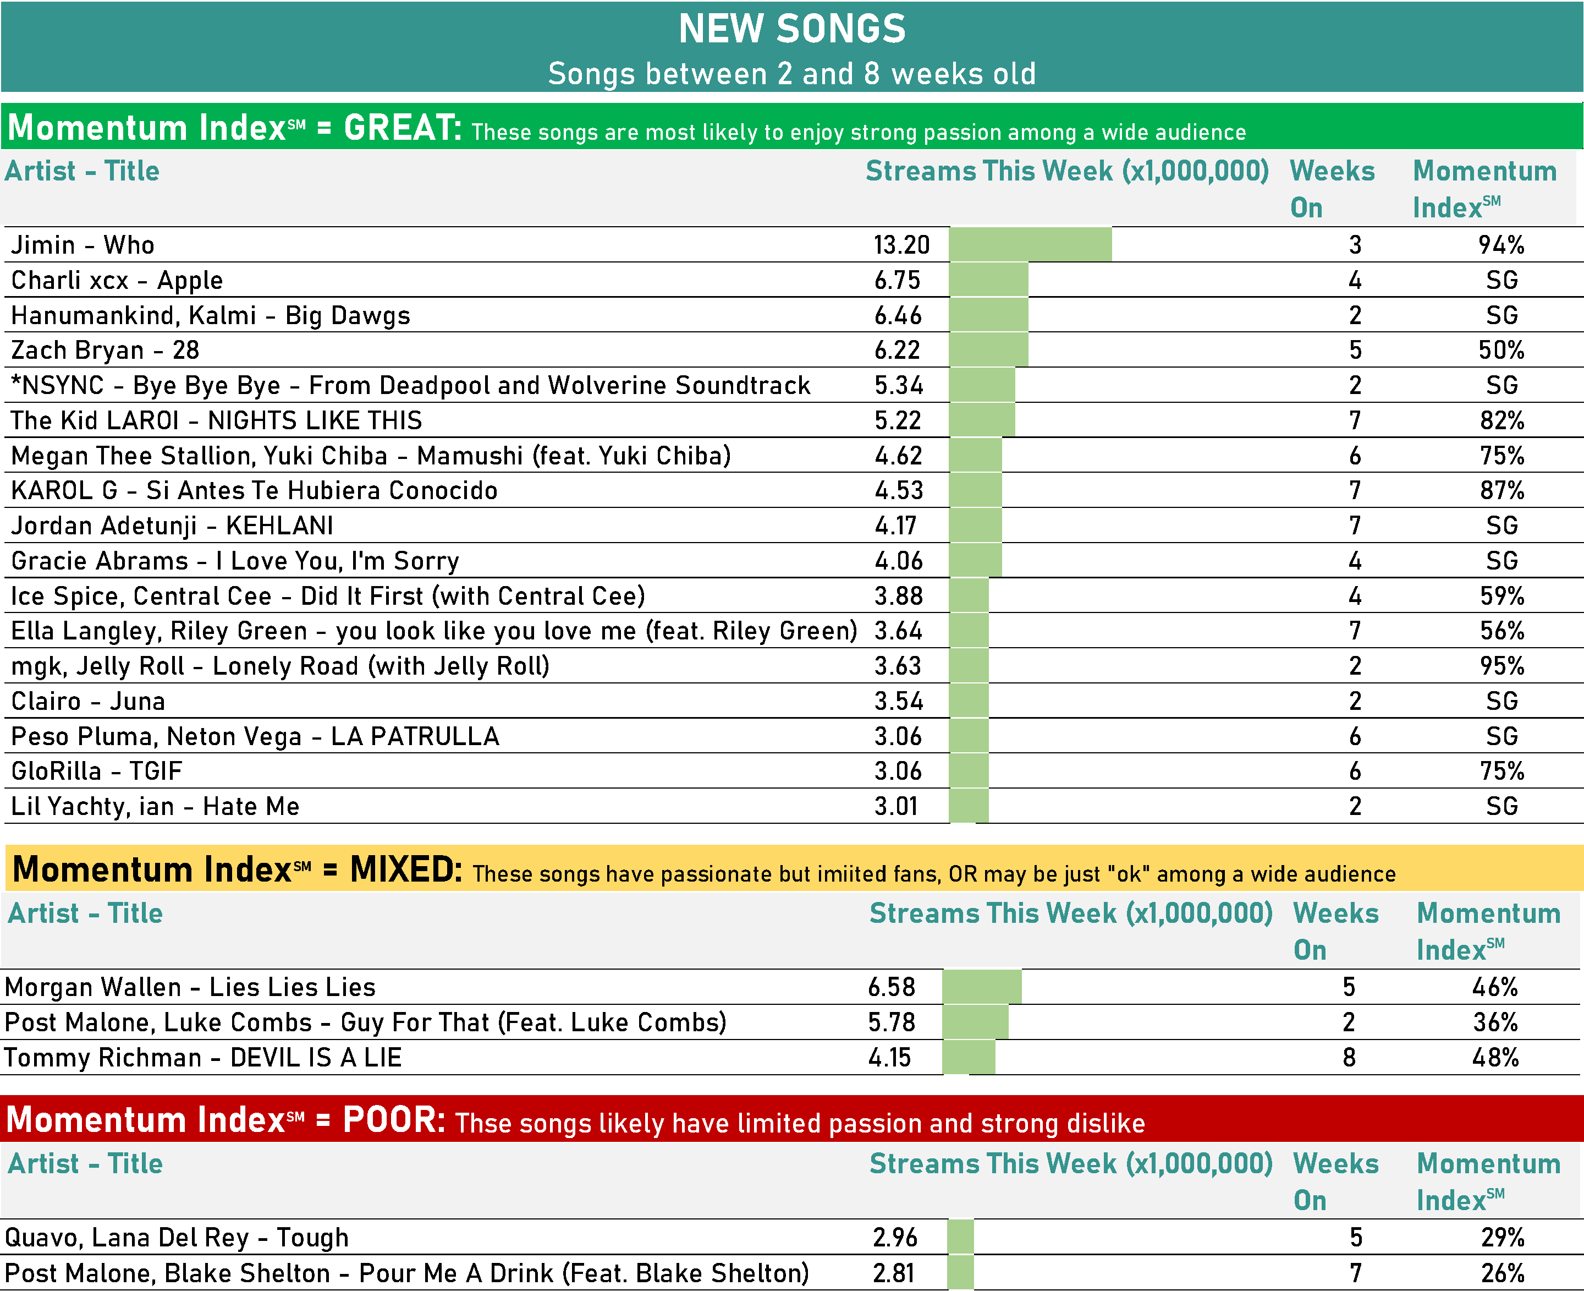Click the 95% Momentum Index value
The width and height of the screenshot is (1584, 1291).
(x=1502, y=665)
